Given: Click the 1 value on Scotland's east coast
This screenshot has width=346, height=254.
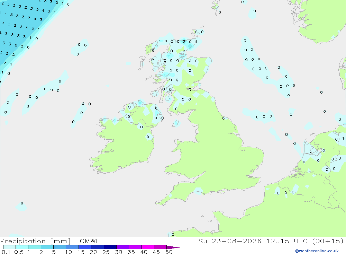Looking at the screenshot, I should tap(209, 61).
